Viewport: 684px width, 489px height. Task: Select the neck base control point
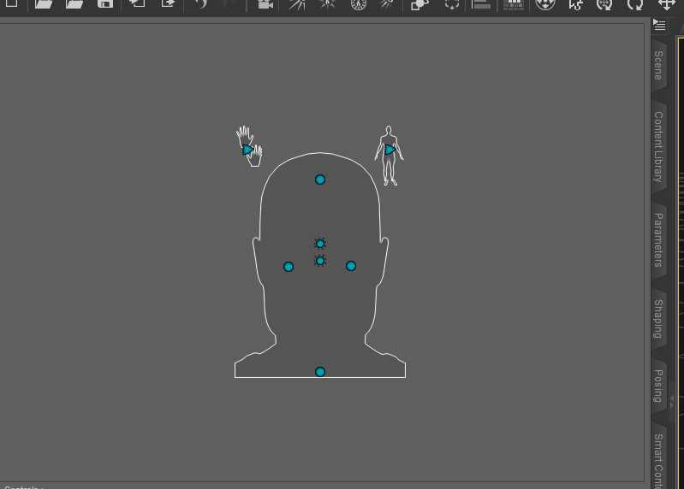coord(320,372)
